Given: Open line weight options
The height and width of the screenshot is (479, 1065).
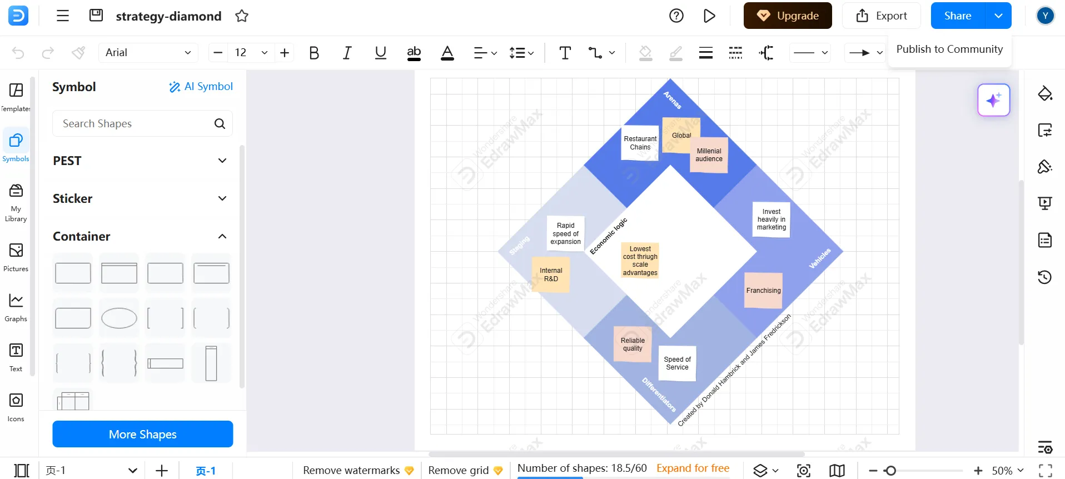Looking at the screenshot, I should click(x=706, y=53).
